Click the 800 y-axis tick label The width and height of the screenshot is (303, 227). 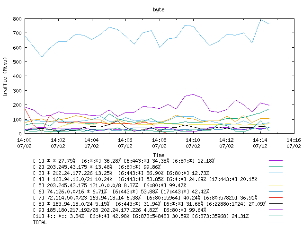17,19
